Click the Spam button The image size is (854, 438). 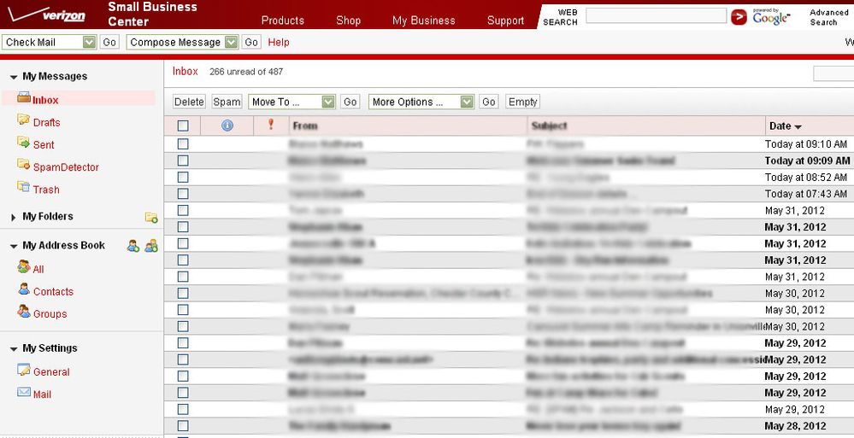coord(227,102)
